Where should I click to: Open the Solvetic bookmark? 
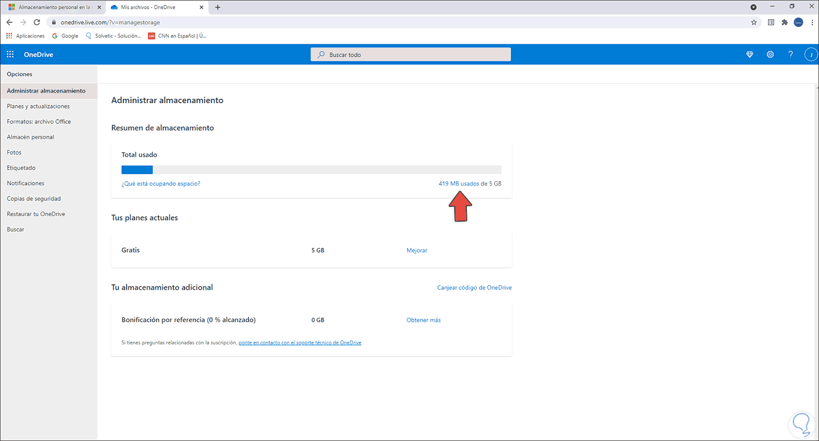pyautogui.click(x=114, y=36)
